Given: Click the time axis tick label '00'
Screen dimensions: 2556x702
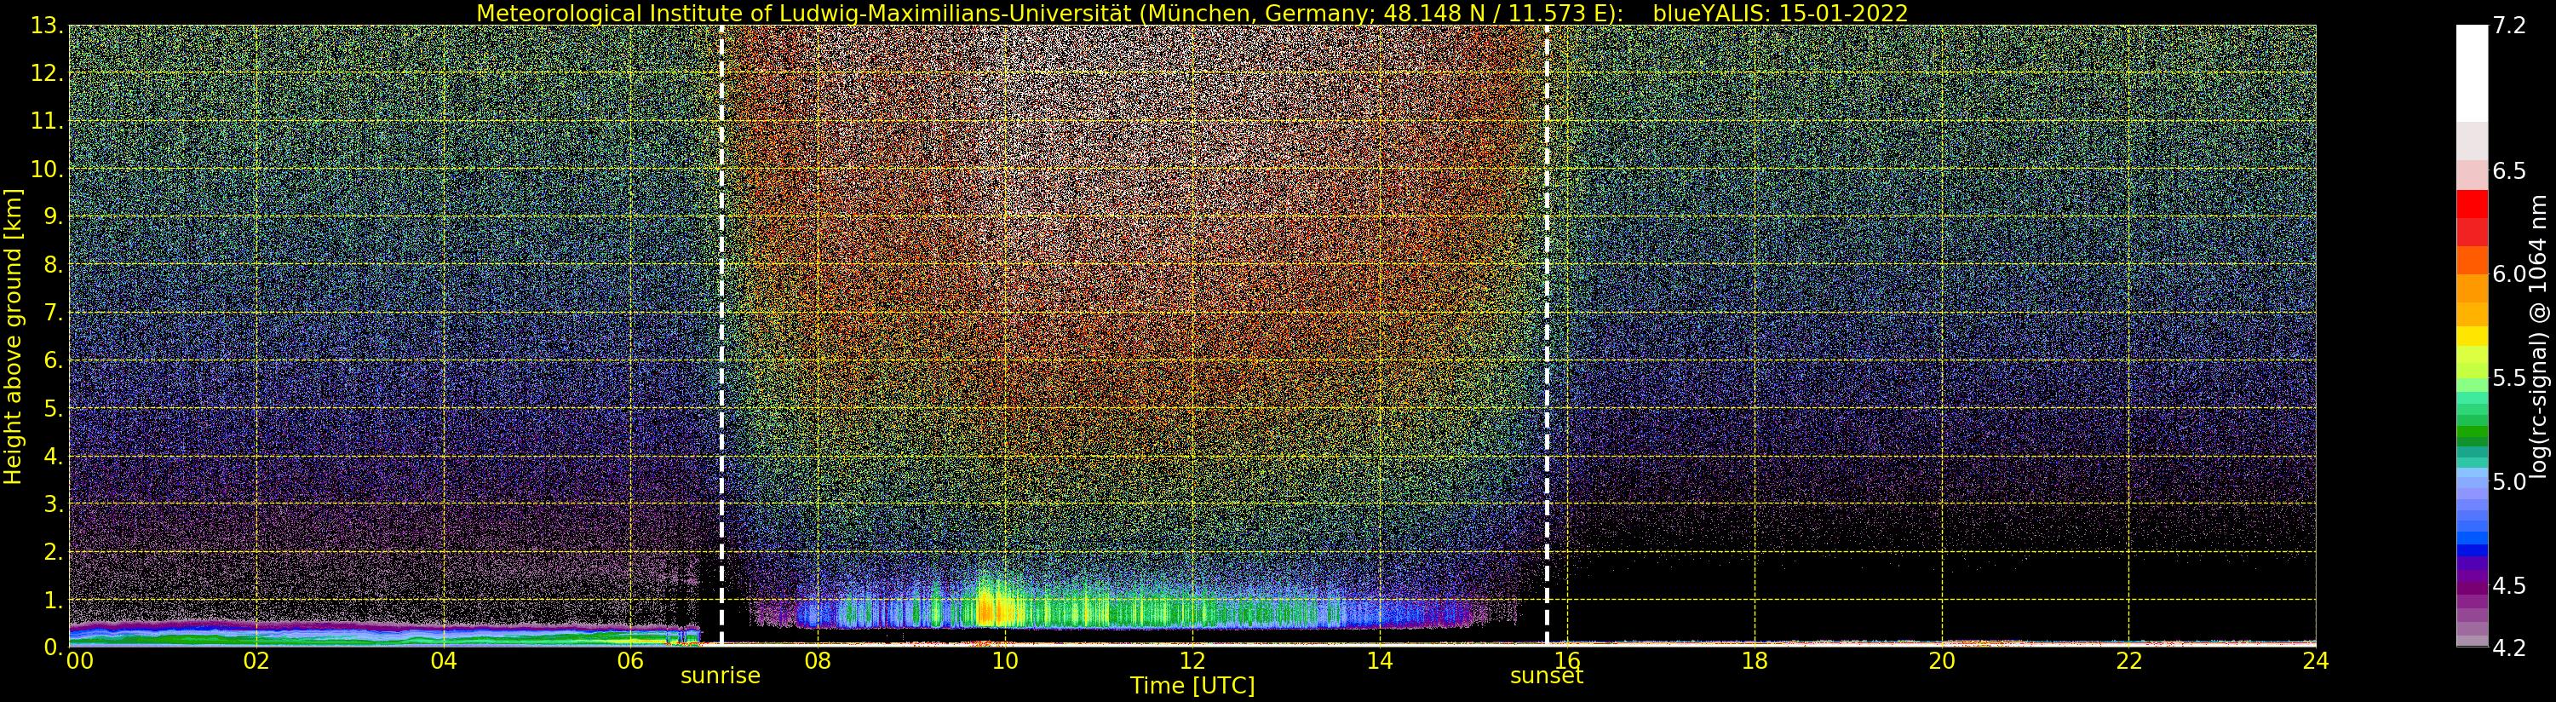Looking at the screenshot, I should 79,660.
